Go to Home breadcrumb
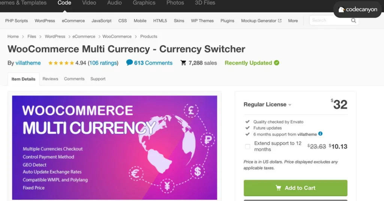This screenshot has width=384, height=201. 13,36
